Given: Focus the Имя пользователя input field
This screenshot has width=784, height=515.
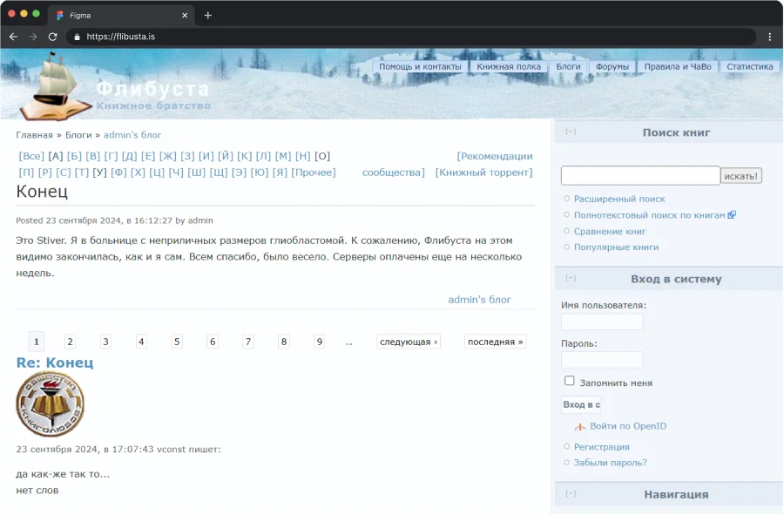Looking at the screenshot, I should [x=602, y=322].
